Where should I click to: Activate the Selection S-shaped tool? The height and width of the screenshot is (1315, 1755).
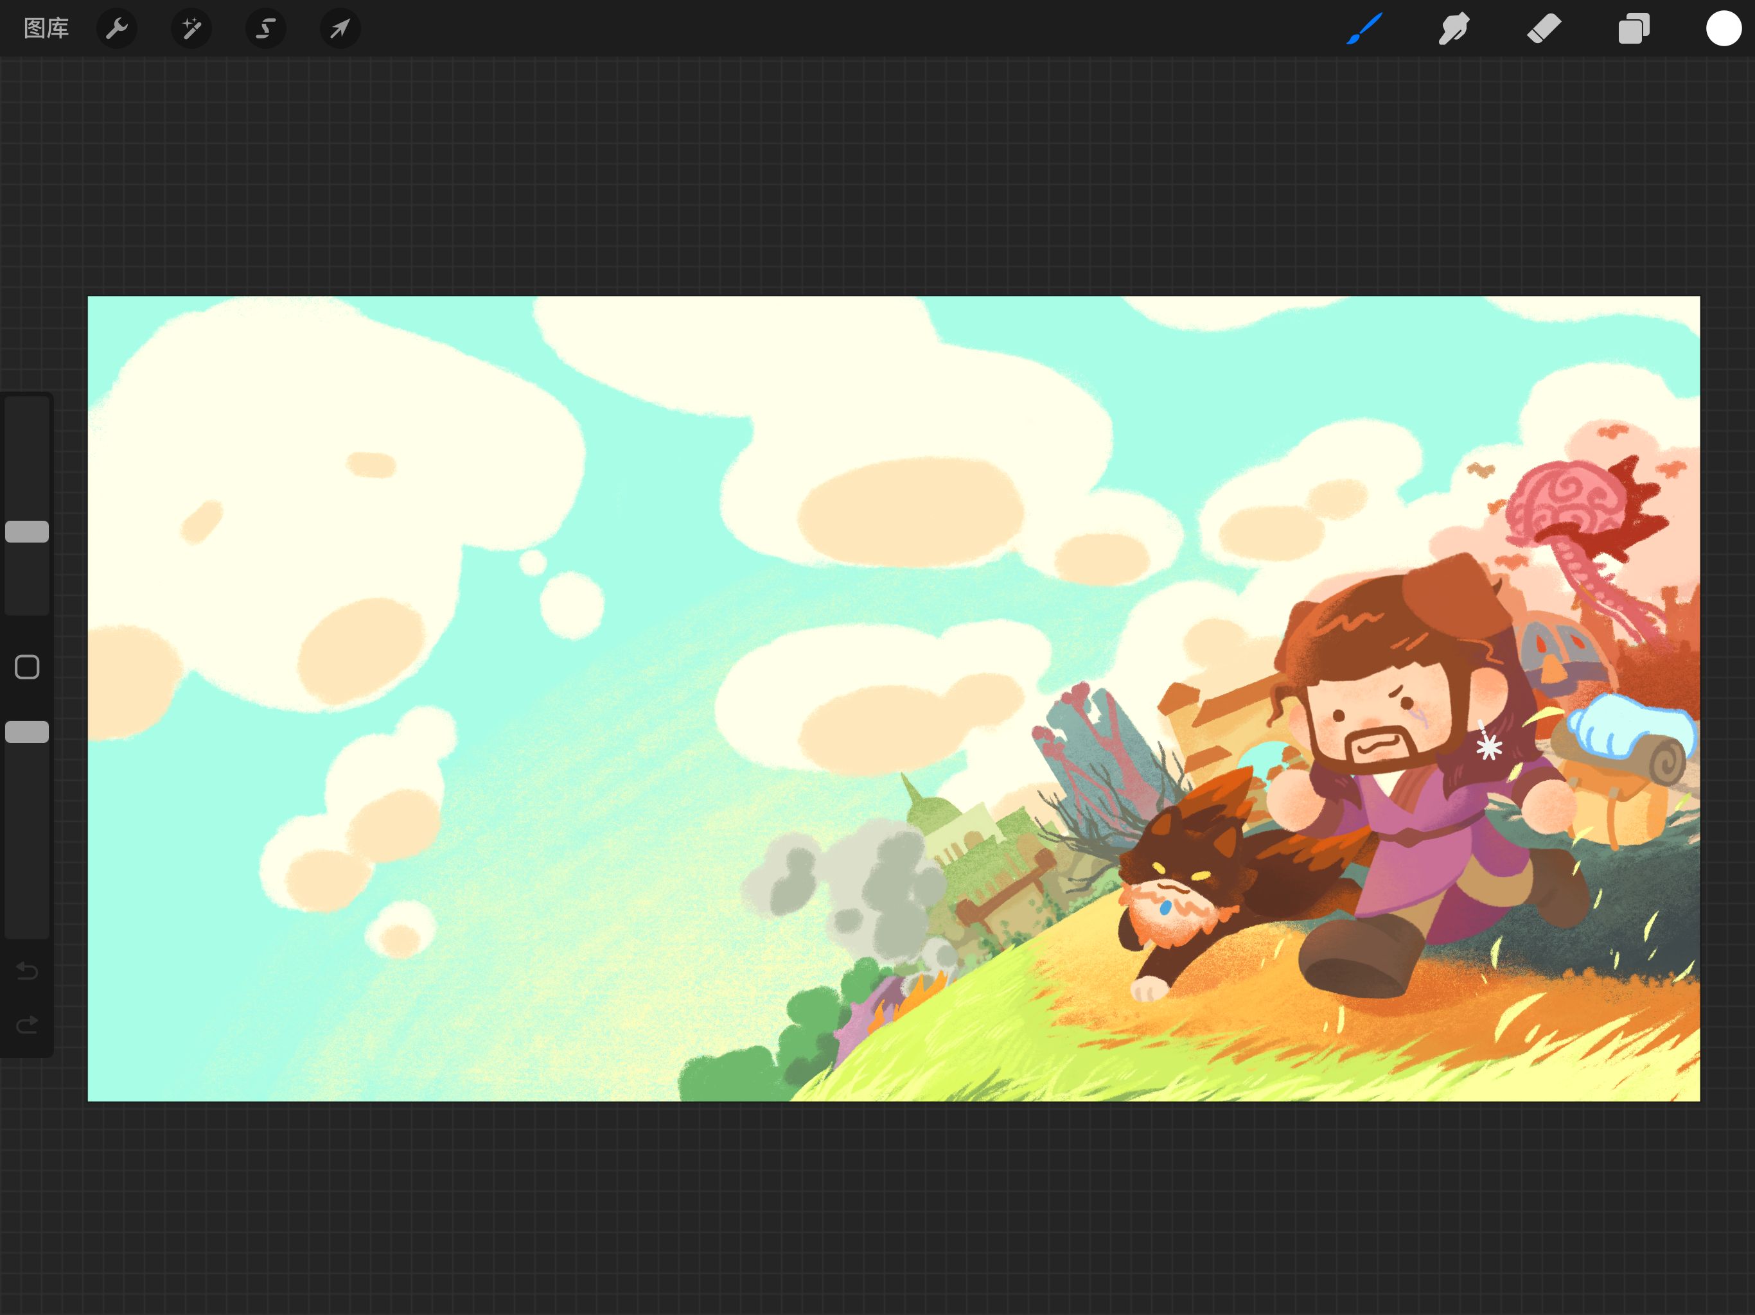(265, 28)
